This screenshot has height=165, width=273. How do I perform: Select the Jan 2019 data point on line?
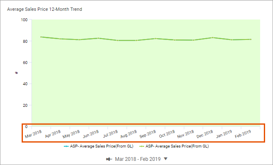coord(231,40)
